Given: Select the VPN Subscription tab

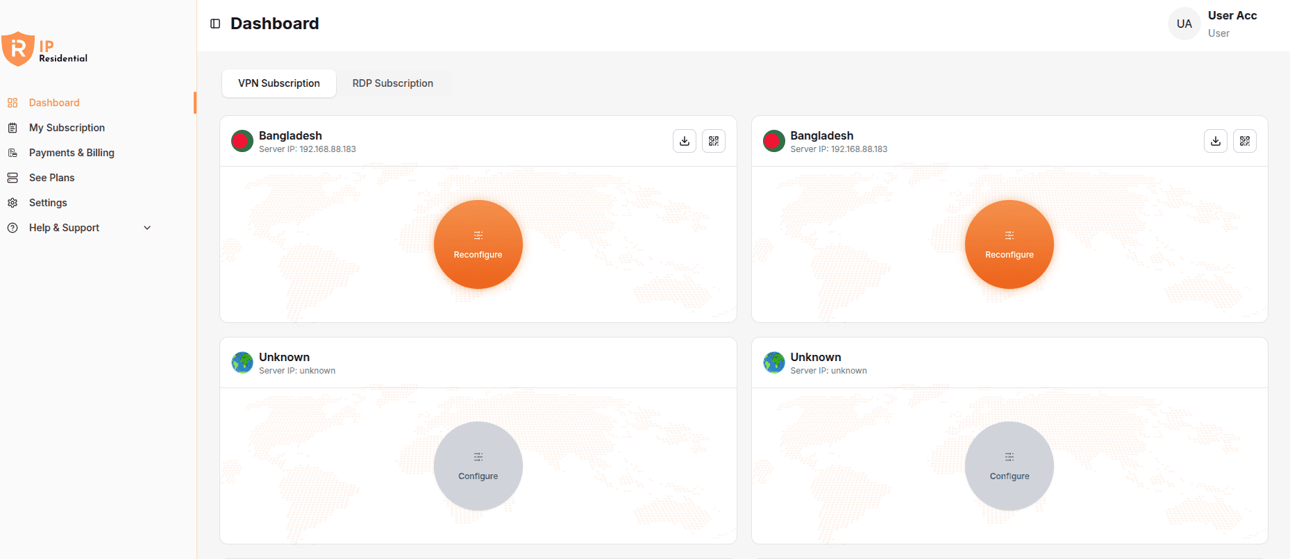Looking at the screenshot, I should tap(279, 83).
